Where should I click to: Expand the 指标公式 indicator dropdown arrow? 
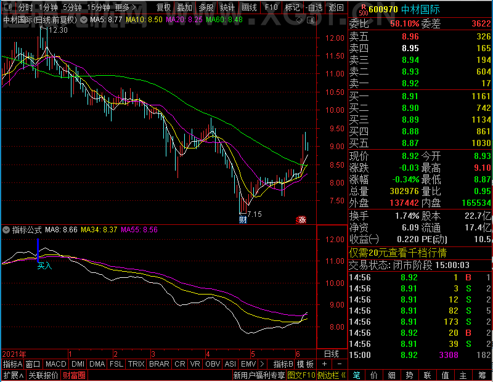pos(6,230)
